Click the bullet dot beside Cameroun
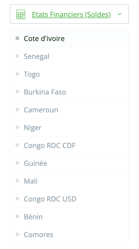The height and width of the screenshot is (249, 139). coord(17,109)
